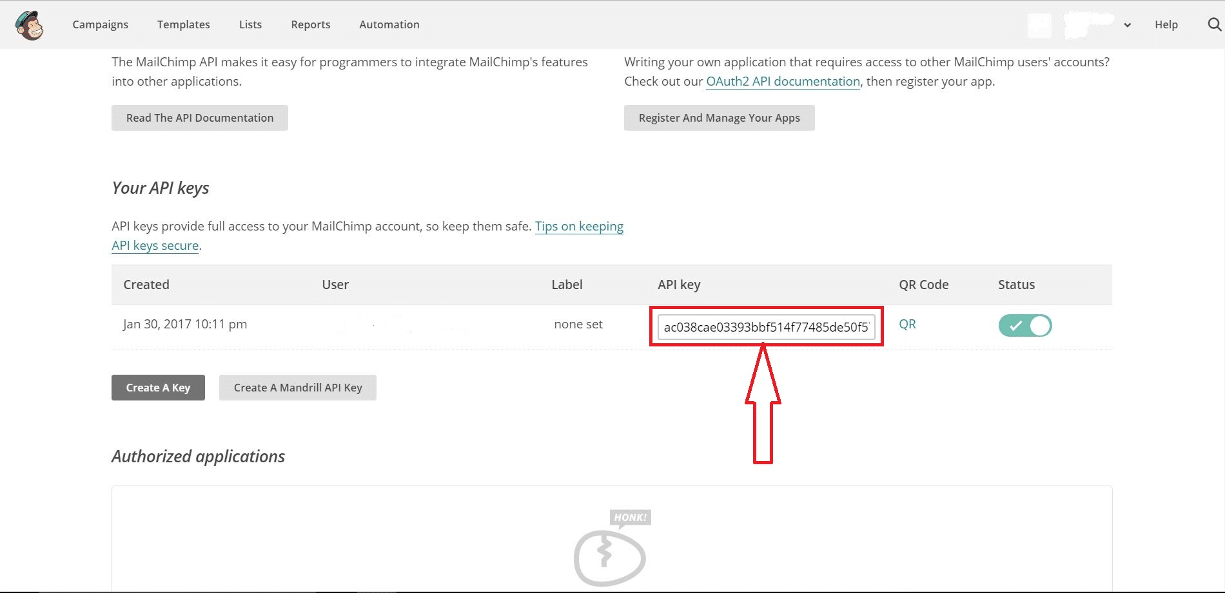1225x593 pixels.
Task: Click the MailChimp Freddie logo
Action: point(29,25)
